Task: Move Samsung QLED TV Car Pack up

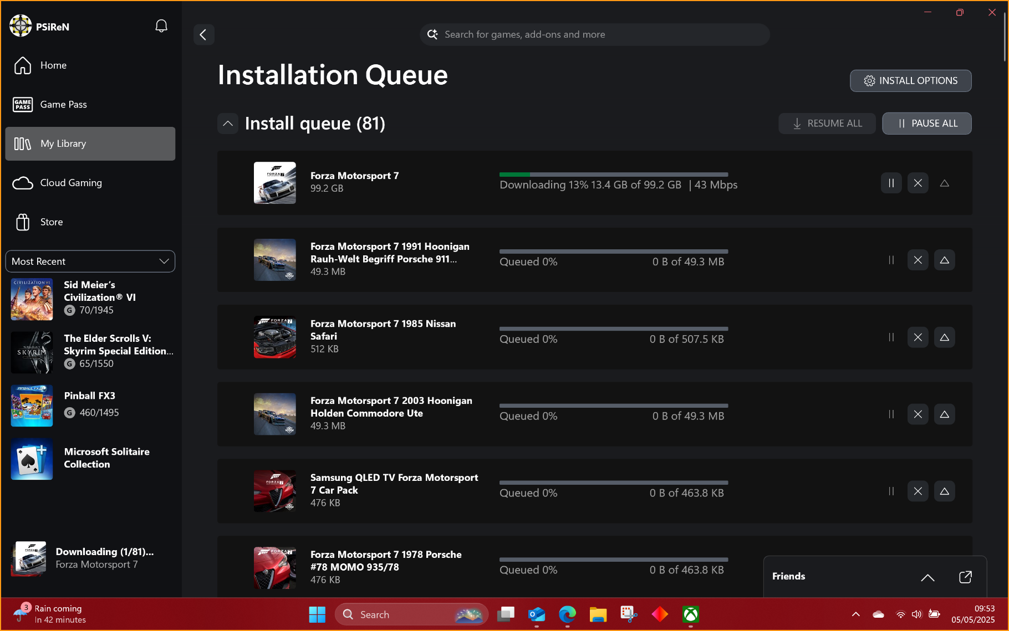Action: pos(944,491)
